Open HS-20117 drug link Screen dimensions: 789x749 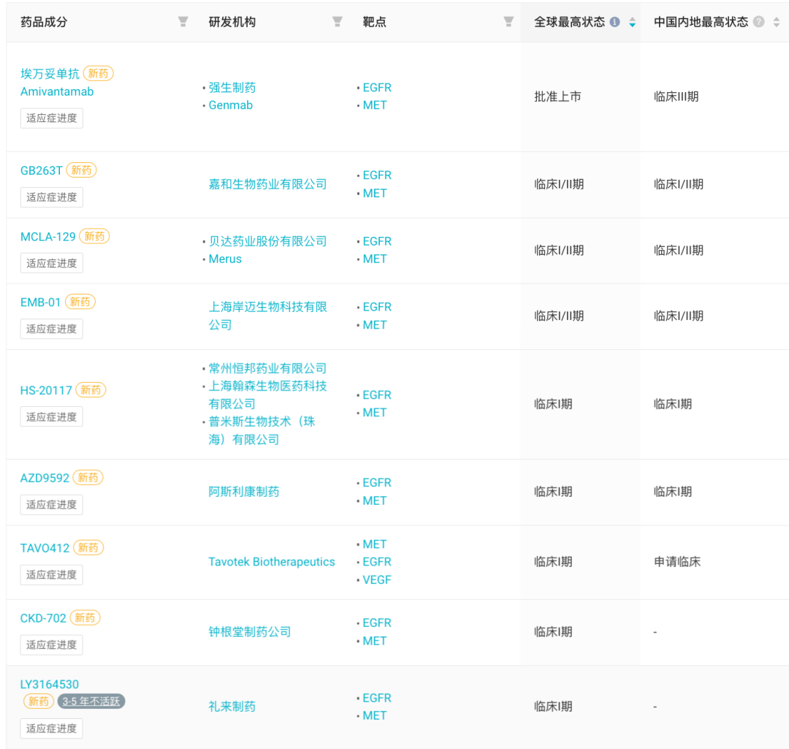point(46,390)
